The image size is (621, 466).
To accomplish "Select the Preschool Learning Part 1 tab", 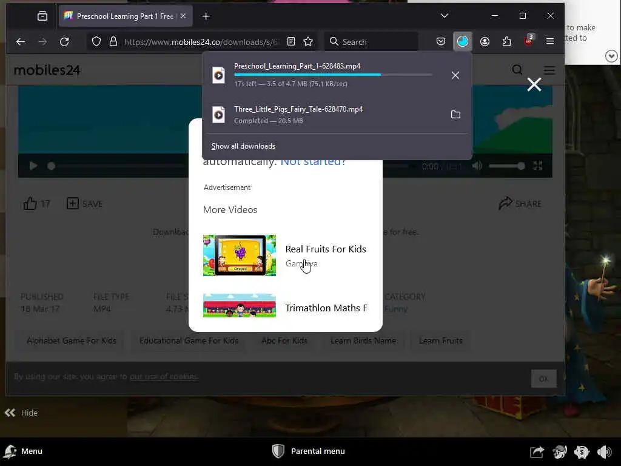I will [x=125, y=16].
